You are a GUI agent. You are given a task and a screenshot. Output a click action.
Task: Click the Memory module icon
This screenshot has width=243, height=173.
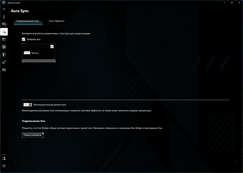tap(27, 53)
